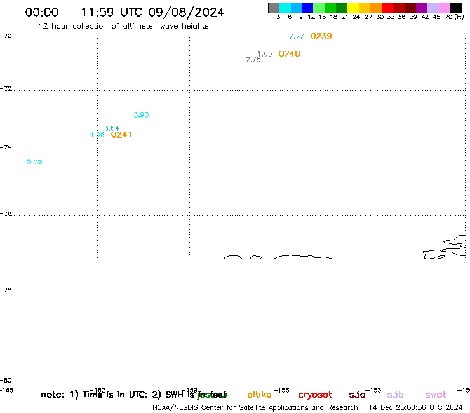Click the NOAA/NESDIS Center credit line
This screenshot has width=470, height=413.
click(255, 408)
